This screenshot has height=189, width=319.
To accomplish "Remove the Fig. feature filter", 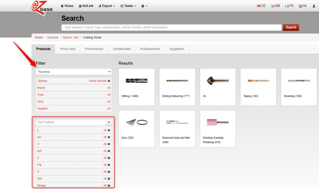I will pos(109,165).
